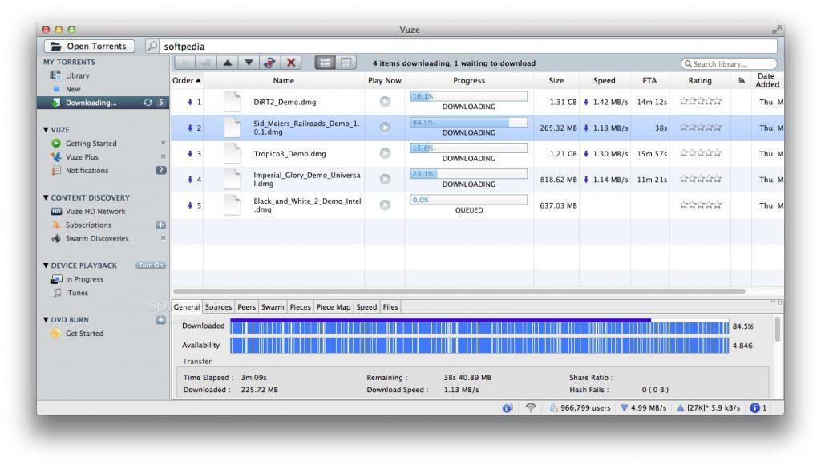821x466 pixels.
Task: Click the plus button next to DVD BURN
Action: pyautogui.click(x=160, y=320)
